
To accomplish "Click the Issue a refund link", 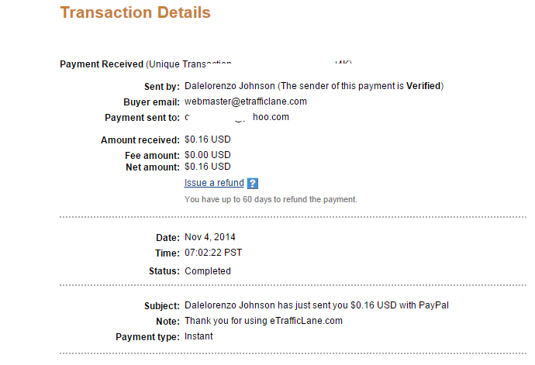I will [214, 183].
